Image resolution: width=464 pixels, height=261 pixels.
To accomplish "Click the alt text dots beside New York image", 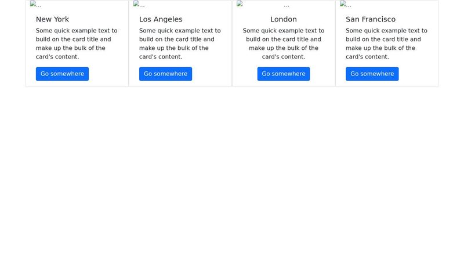I will (x=39, y=6).
